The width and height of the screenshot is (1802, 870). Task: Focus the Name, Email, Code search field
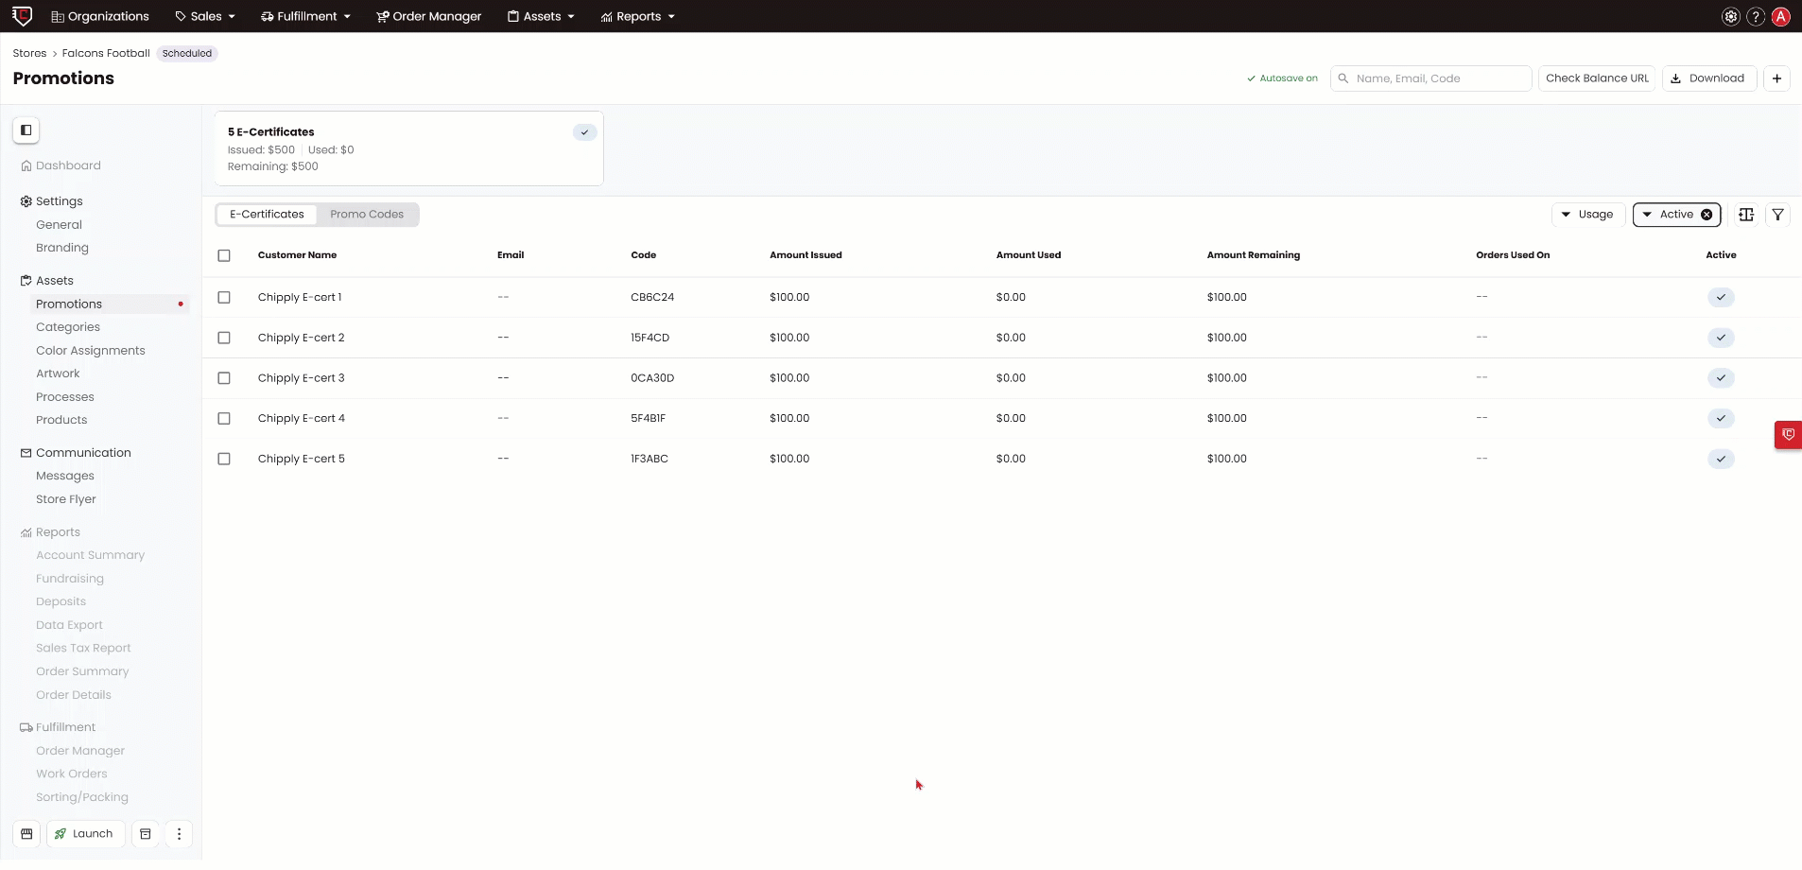(1431, 78)
